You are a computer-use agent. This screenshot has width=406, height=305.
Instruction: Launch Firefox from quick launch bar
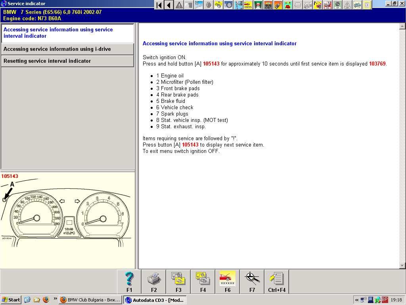click(46, 300)
